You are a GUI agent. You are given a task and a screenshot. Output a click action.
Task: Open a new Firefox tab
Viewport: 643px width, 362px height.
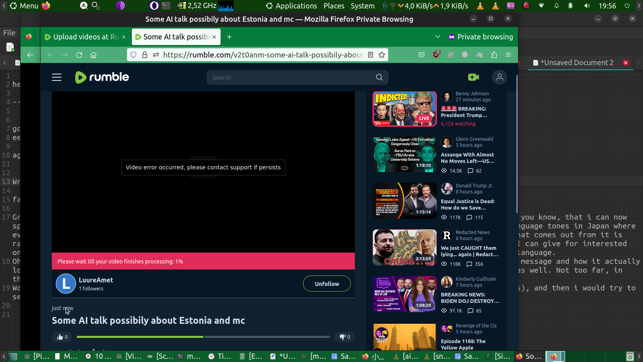(229, 37)
